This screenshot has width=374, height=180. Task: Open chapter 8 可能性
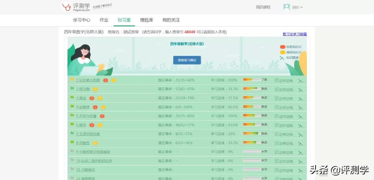point(83,143)
